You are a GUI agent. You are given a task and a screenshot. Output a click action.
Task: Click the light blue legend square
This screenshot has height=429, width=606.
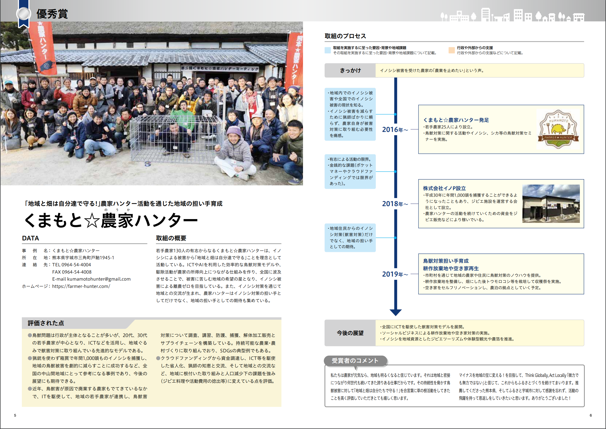point(328,50)
